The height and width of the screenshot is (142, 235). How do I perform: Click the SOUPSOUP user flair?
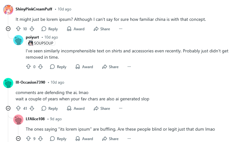(x=41, y=43)
